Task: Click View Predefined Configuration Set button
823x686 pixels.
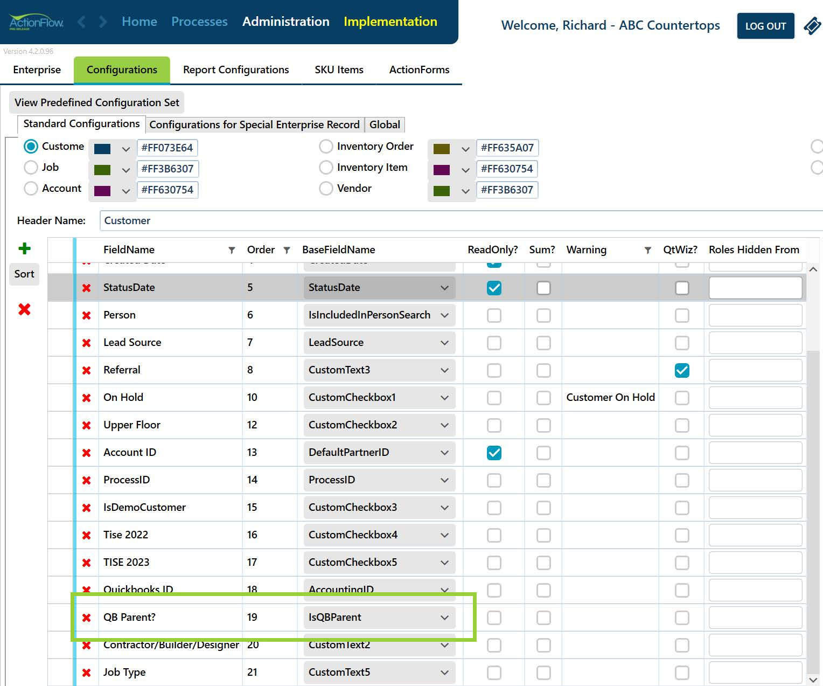Action: pyautogui.click(x=97, y=102)
